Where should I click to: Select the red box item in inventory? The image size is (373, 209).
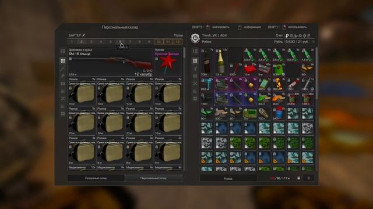tap(250, 70)
